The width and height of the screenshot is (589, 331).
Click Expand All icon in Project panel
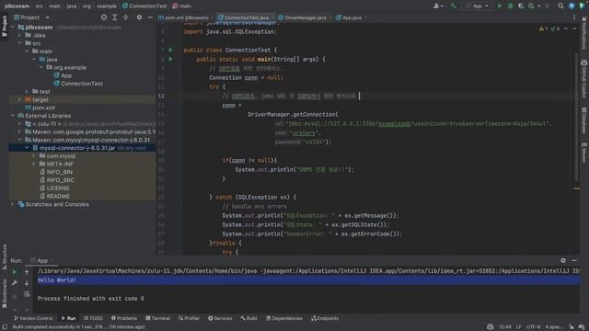[x=115, y=17]
